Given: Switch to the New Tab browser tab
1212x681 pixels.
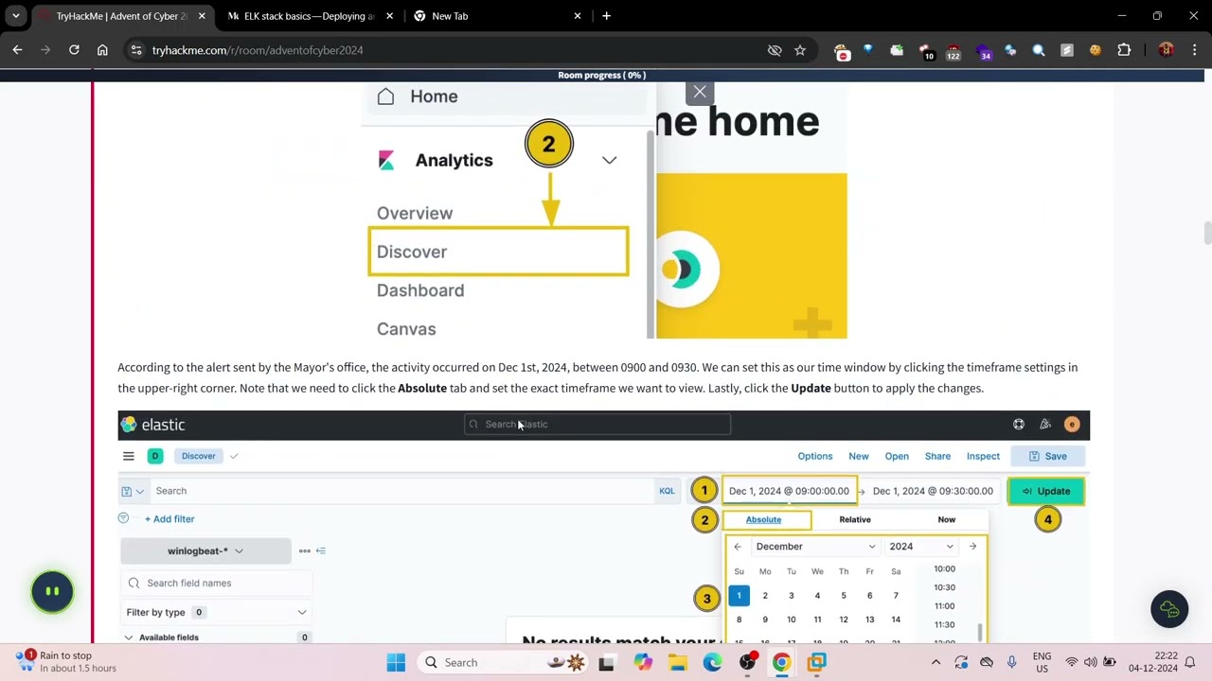Looking at the screenshot, I should point(497,16).
